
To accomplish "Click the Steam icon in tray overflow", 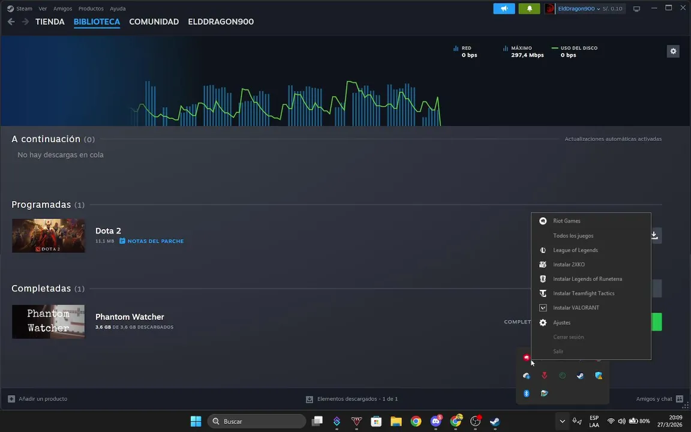I will click(581, 376).
